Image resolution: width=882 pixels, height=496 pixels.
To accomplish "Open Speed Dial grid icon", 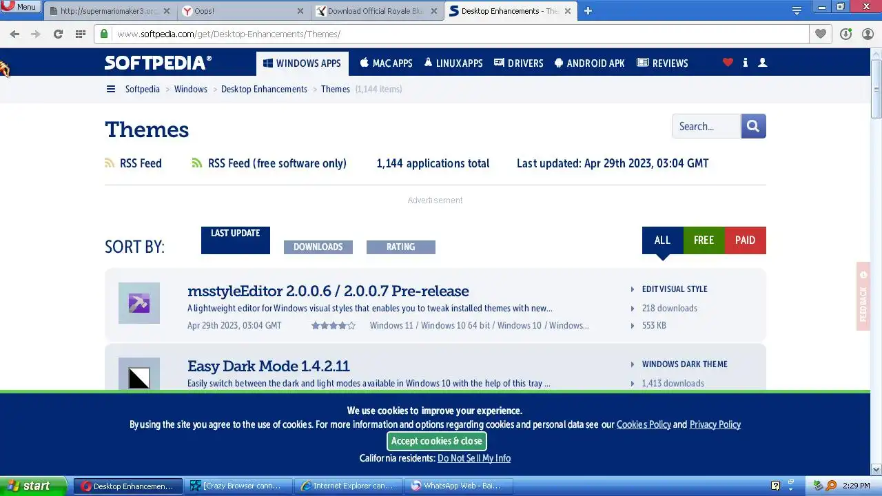I will [x=81, y=34].
